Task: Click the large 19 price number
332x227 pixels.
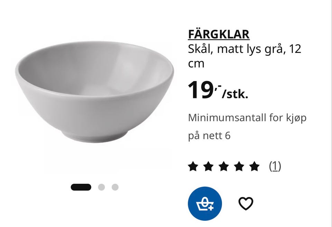Action: [x=200, y=90]
